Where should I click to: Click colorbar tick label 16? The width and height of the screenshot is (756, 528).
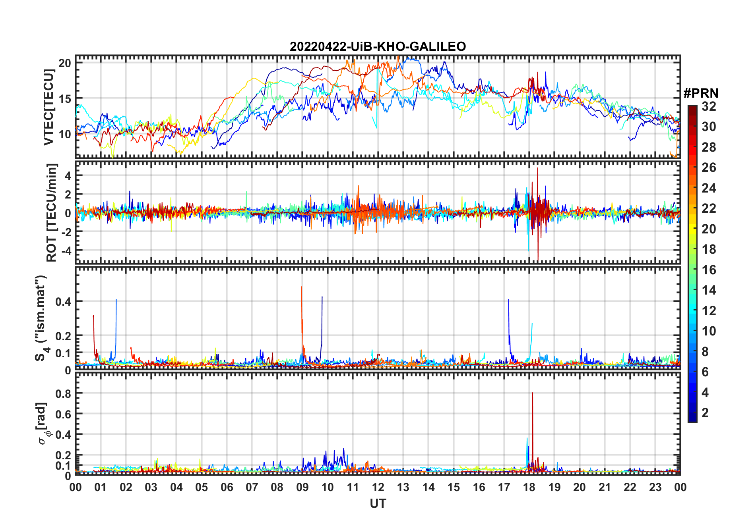(x=709, y=270)
